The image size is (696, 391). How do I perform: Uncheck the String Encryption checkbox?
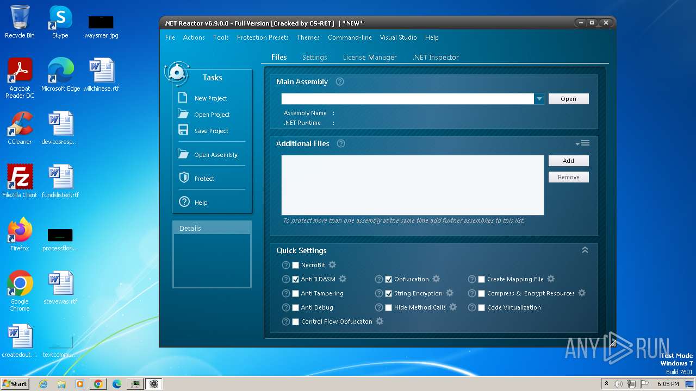point(389,293)
